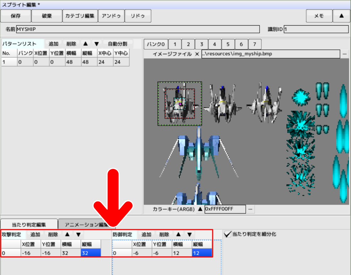Clear image file with the × button
351x275 pixels.
point(197,54)
